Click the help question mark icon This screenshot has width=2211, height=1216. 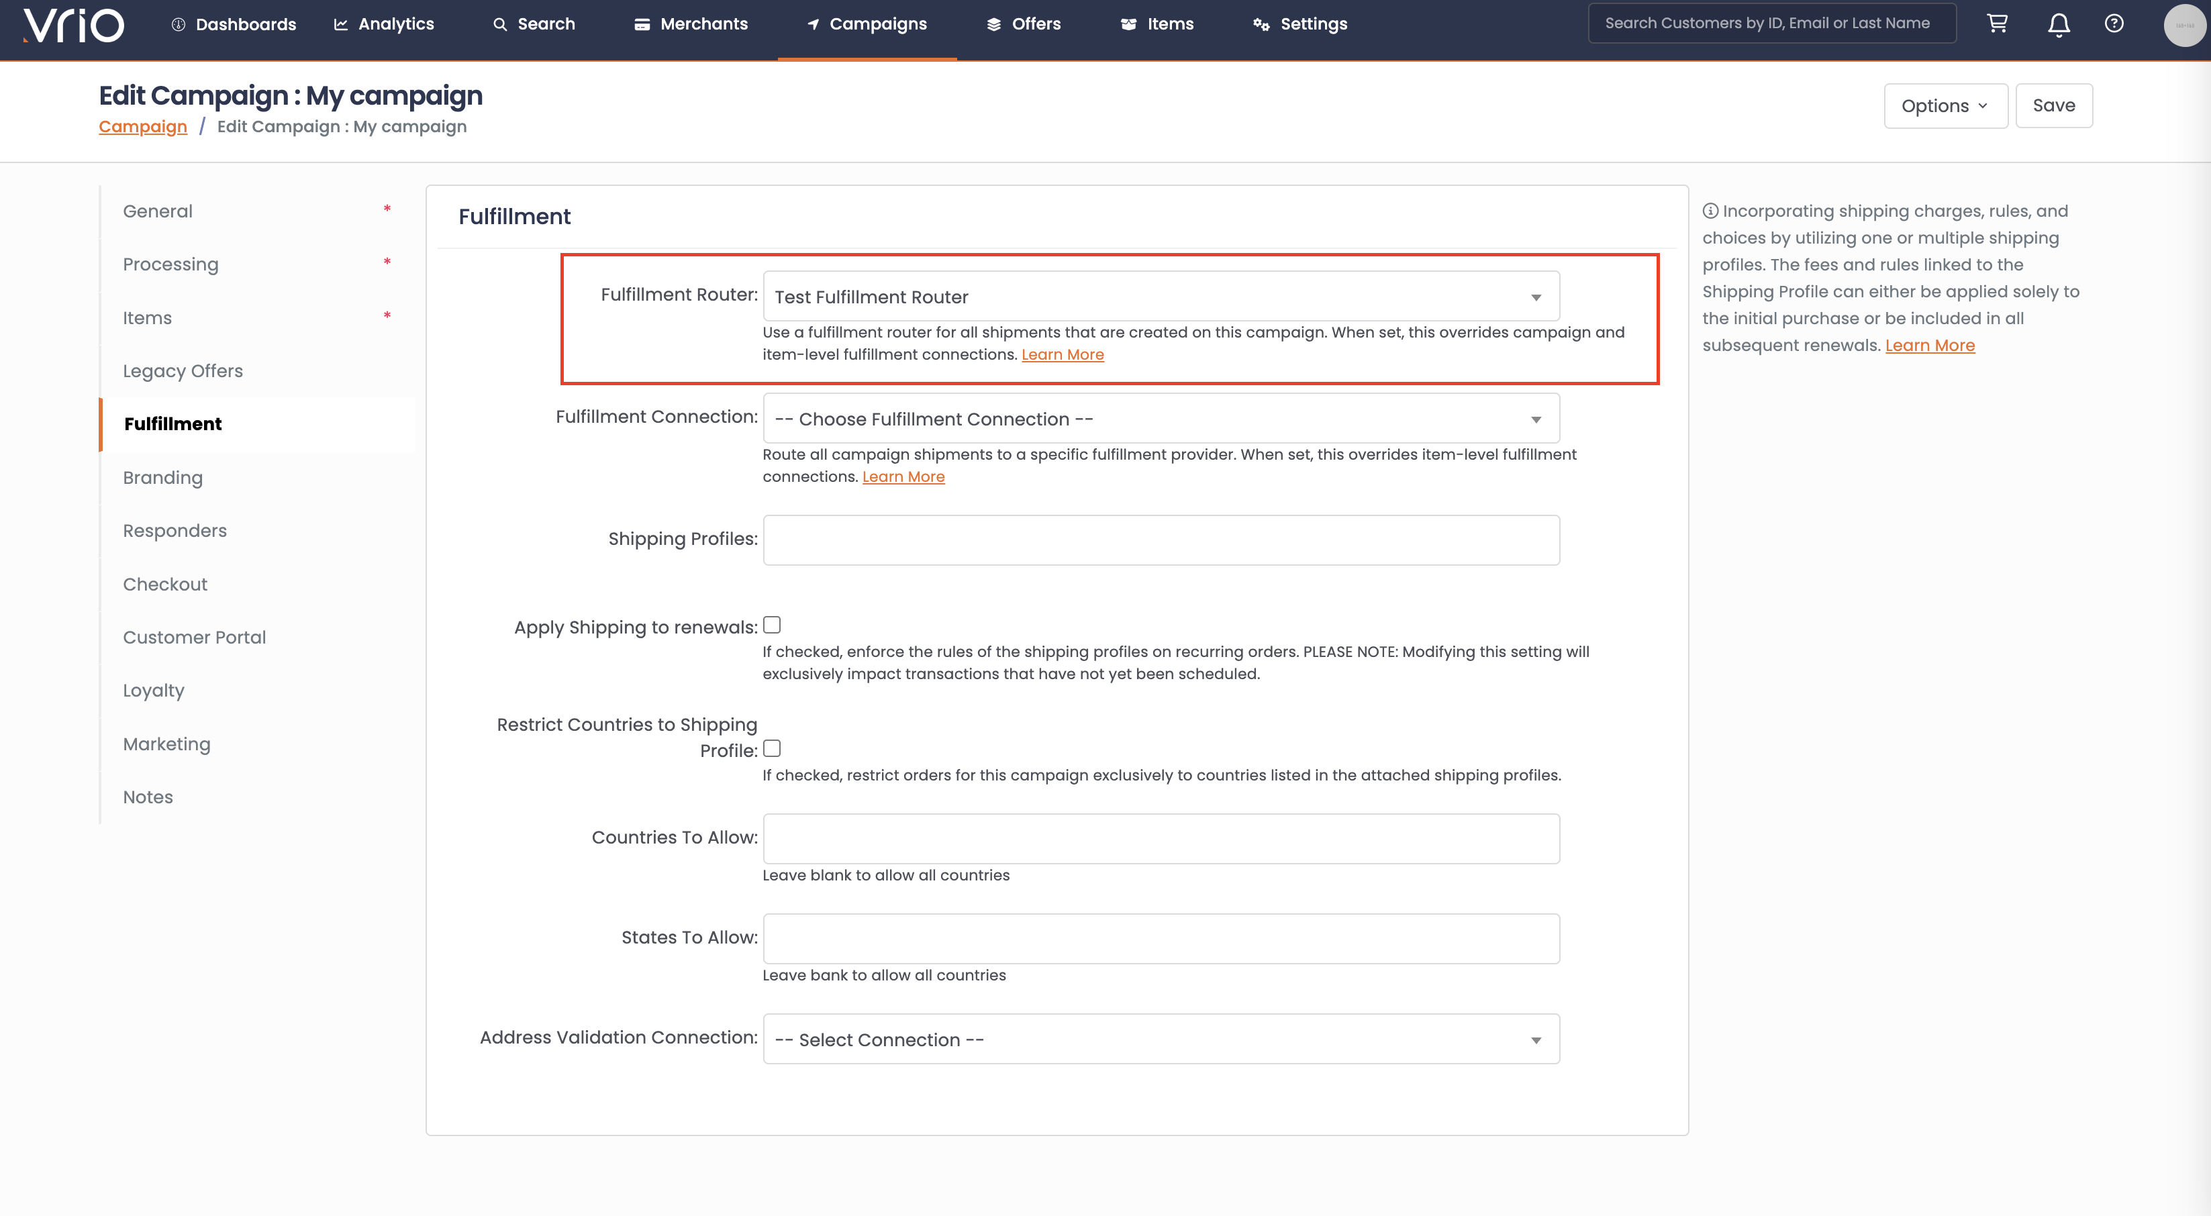(x=2114, y=23)
